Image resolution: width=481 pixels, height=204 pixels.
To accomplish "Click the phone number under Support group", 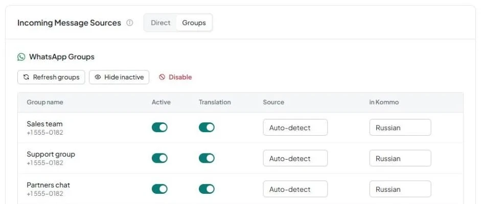I will (x=45, y=163).
